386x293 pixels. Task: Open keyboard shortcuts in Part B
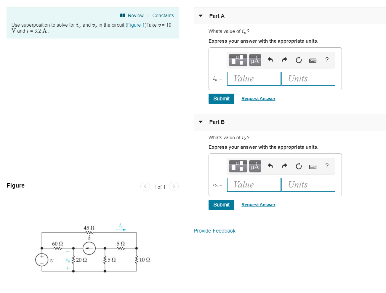[x=313, y=166]
